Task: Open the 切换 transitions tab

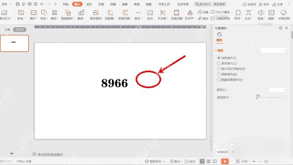Action: pos(101,4)
